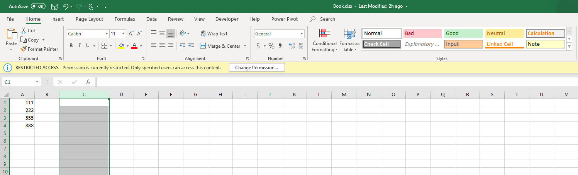
Task: Expand the Paste options arrow
Action: tap(12, 50)
